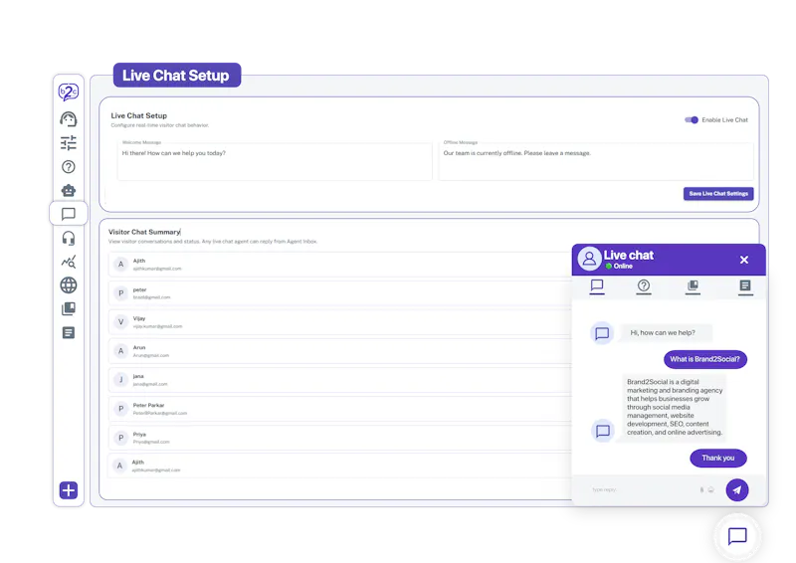Click the 'What is Brand2Social?' message bubble
796x563 pixels.
[x=705, y=359]
